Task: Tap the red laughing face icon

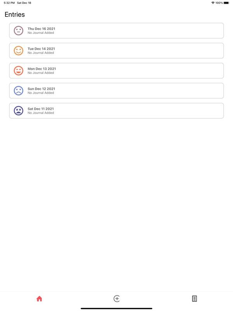Action: 18,71
